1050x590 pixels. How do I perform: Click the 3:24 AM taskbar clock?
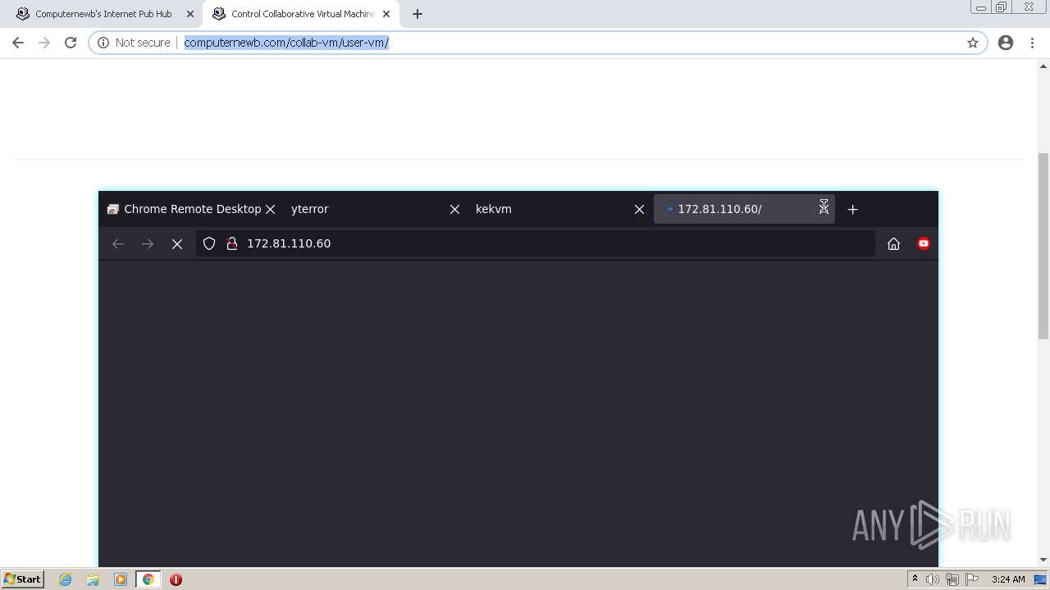(x=1008, y=579)
